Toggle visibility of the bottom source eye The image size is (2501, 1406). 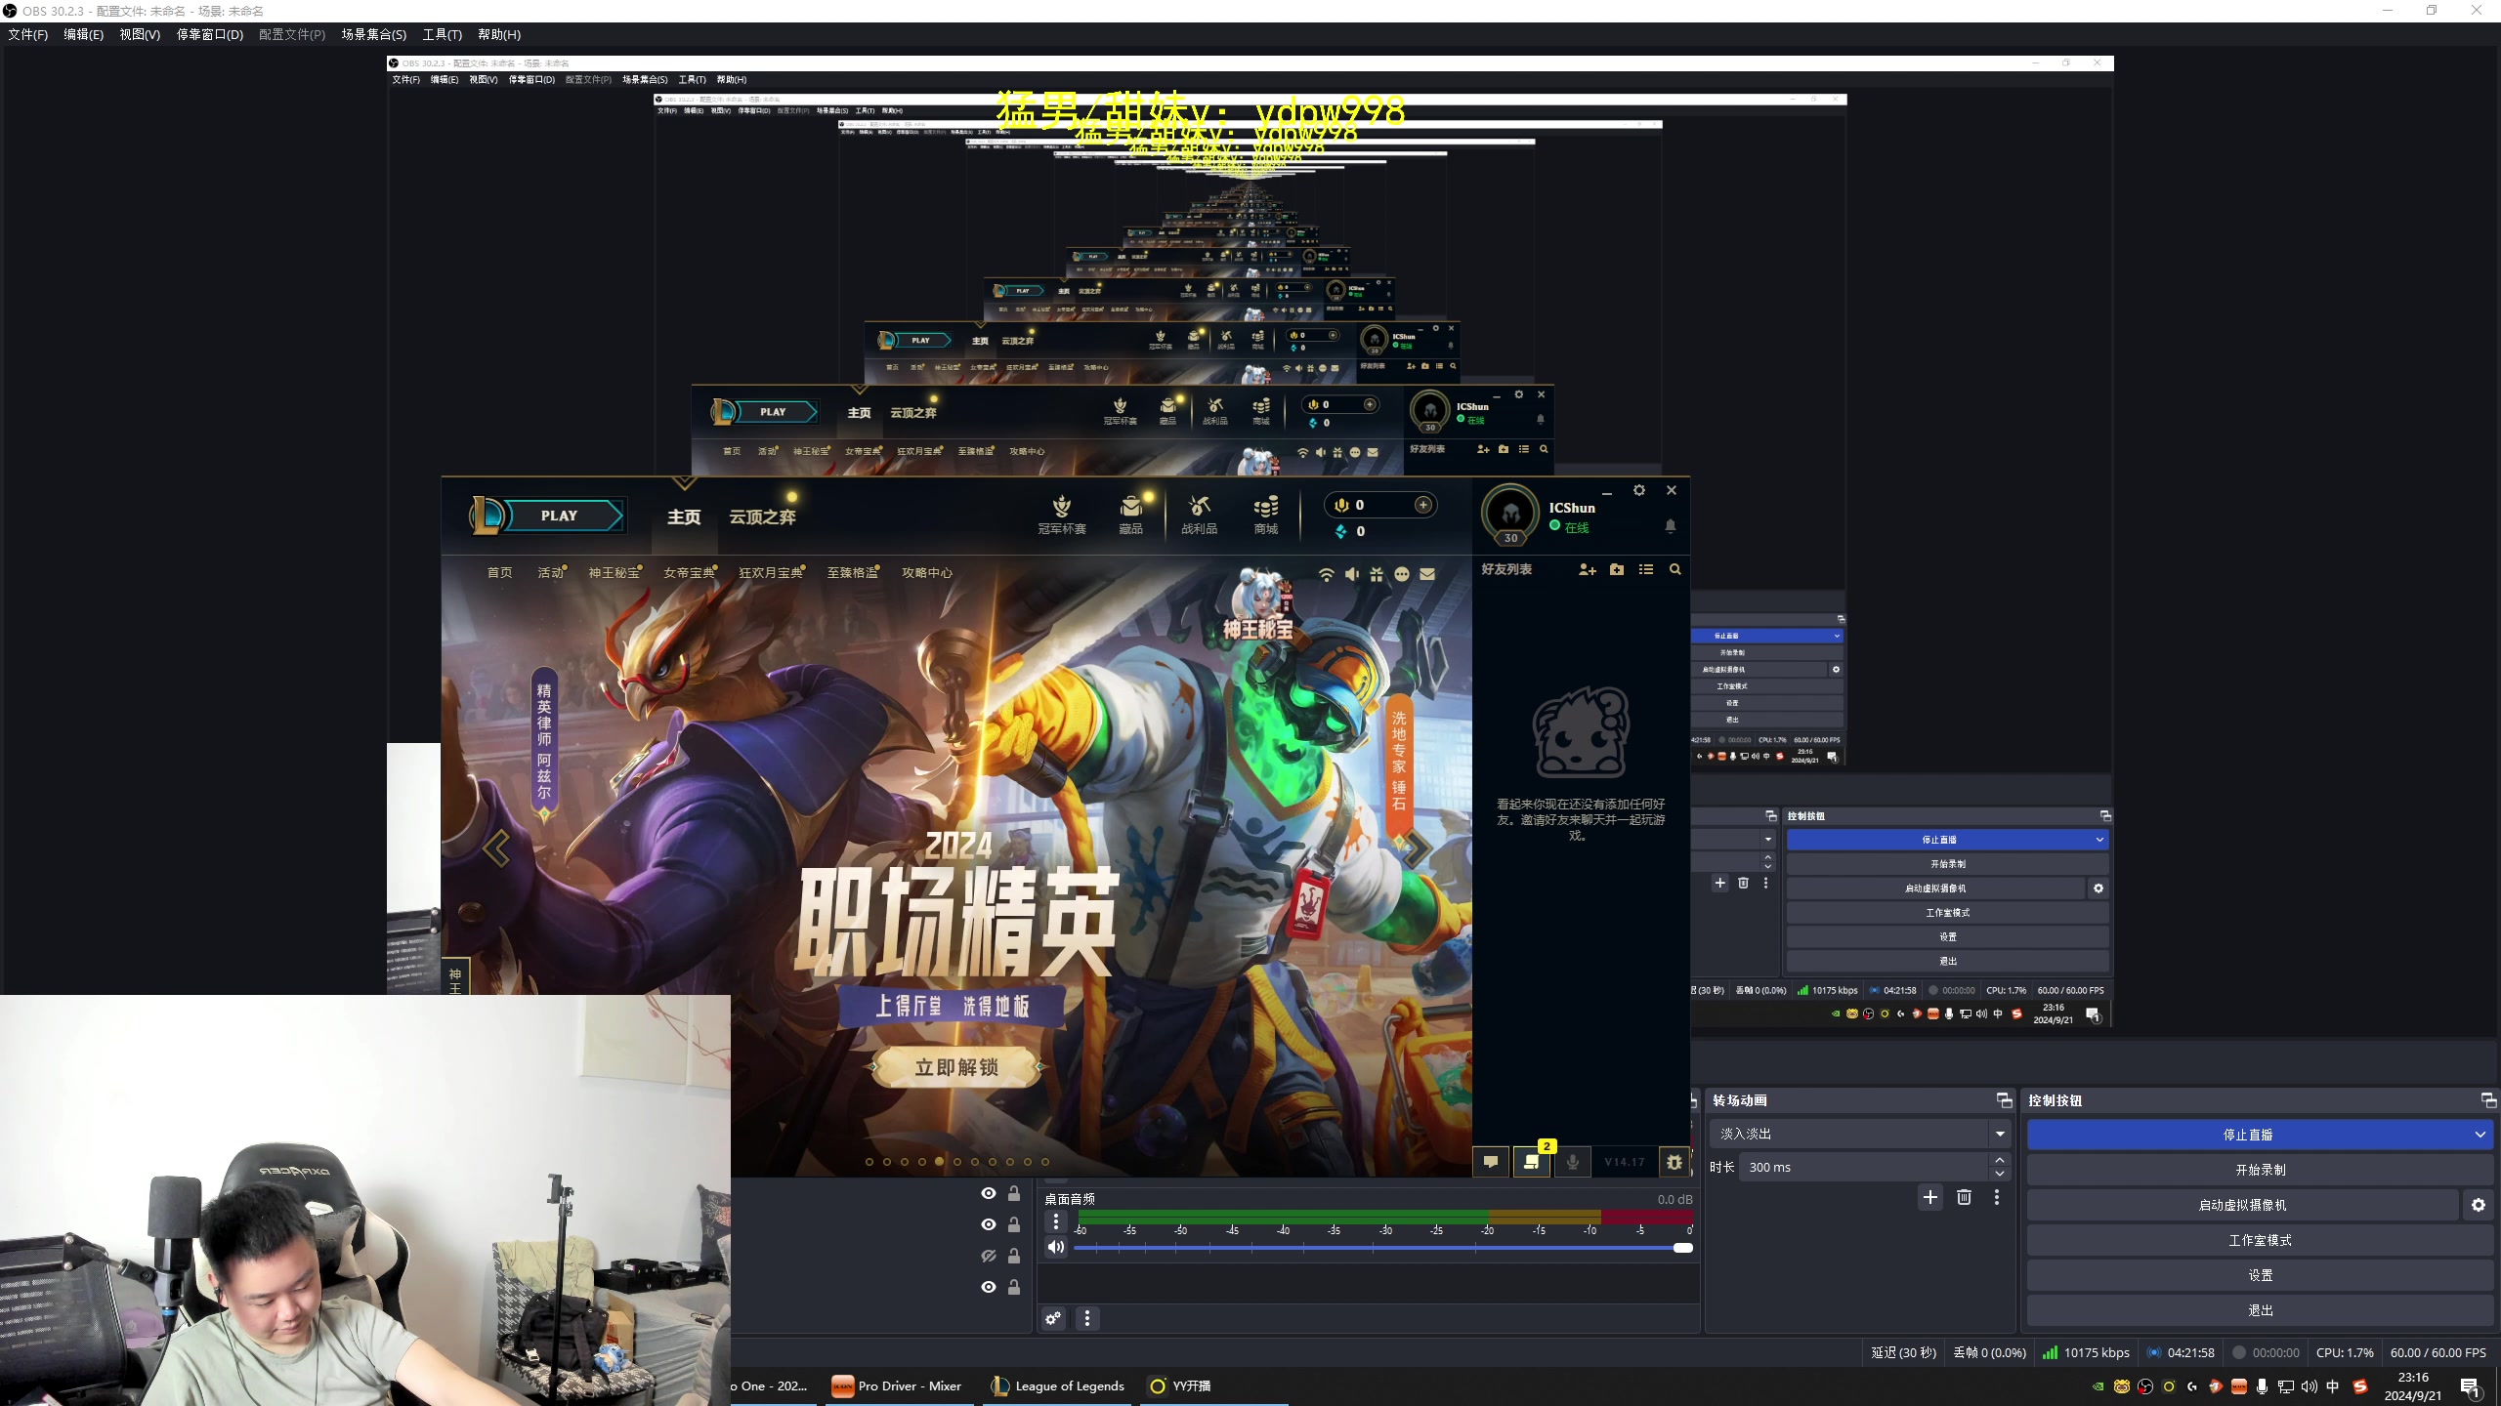(x=989, y=1287)
